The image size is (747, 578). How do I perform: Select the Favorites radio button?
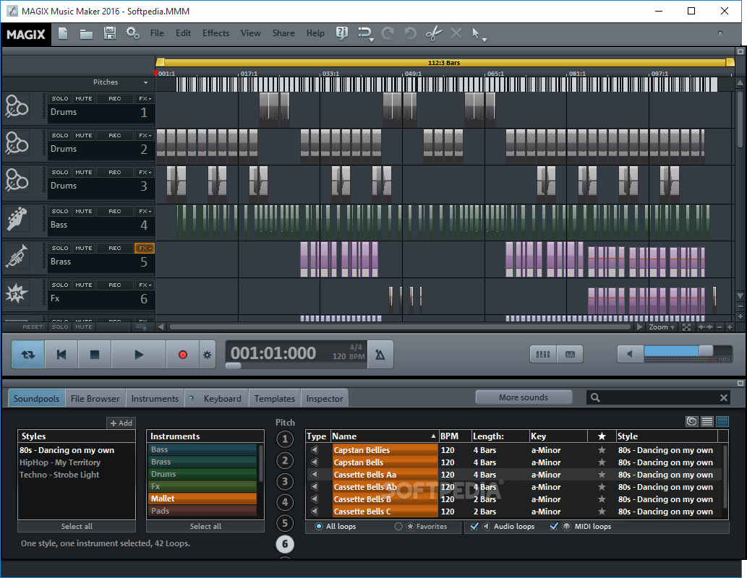coord(398,526)
